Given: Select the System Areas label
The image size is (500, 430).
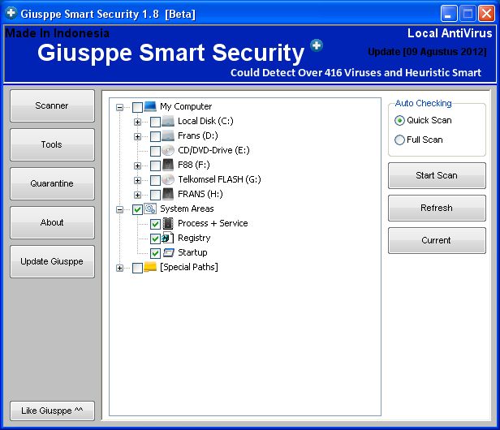Looking at the screenshot, I should [x=187, y=209].
